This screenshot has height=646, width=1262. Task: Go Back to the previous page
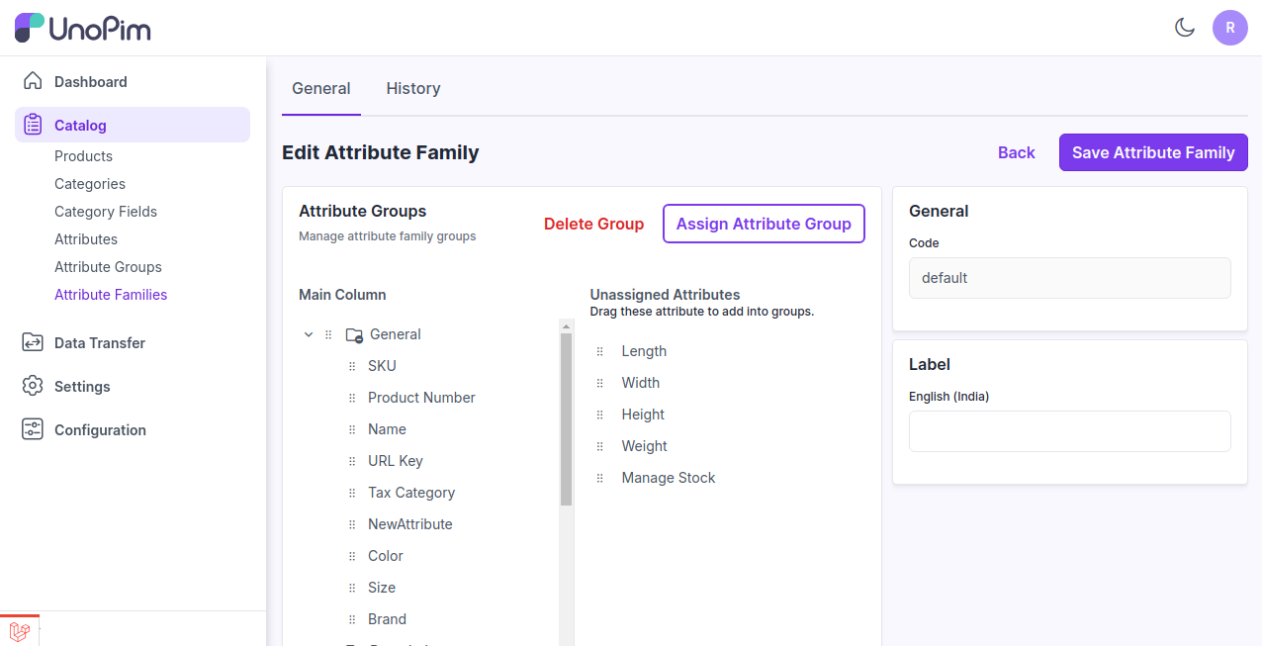coord(1016,152)
